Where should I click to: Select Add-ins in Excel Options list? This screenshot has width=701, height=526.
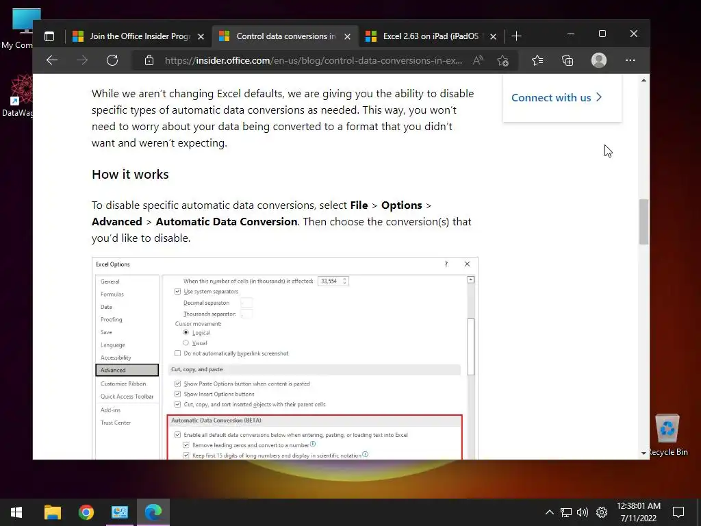tap(110, 410)
